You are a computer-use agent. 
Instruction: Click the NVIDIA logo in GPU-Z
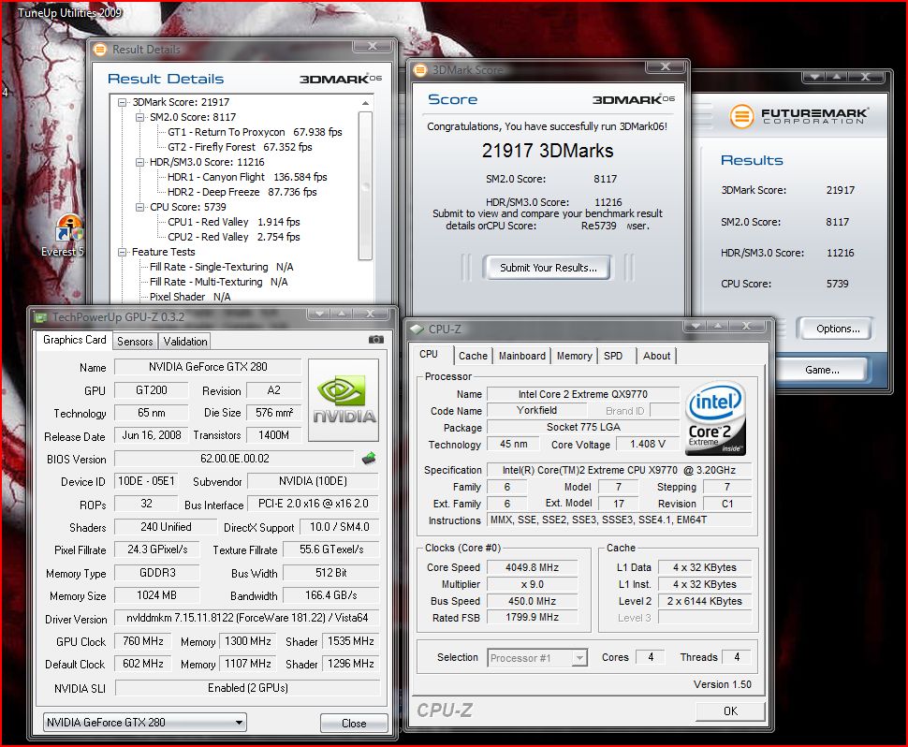[344, 400]
